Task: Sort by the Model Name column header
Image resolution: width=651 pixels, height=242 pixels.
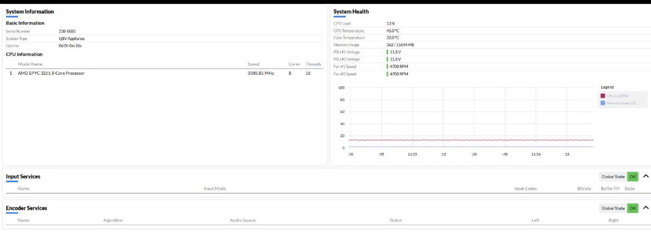Action: coord(30,64)
